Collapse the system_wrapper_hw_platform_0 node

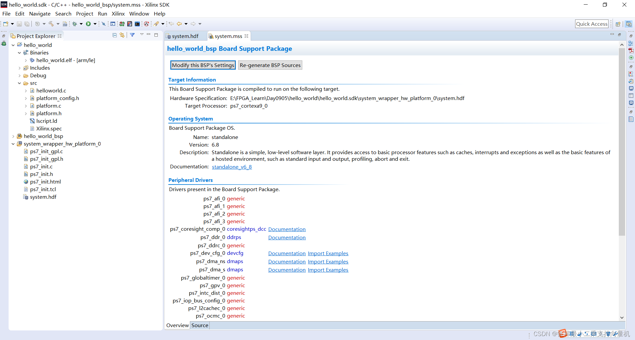[x=13, y=144]
